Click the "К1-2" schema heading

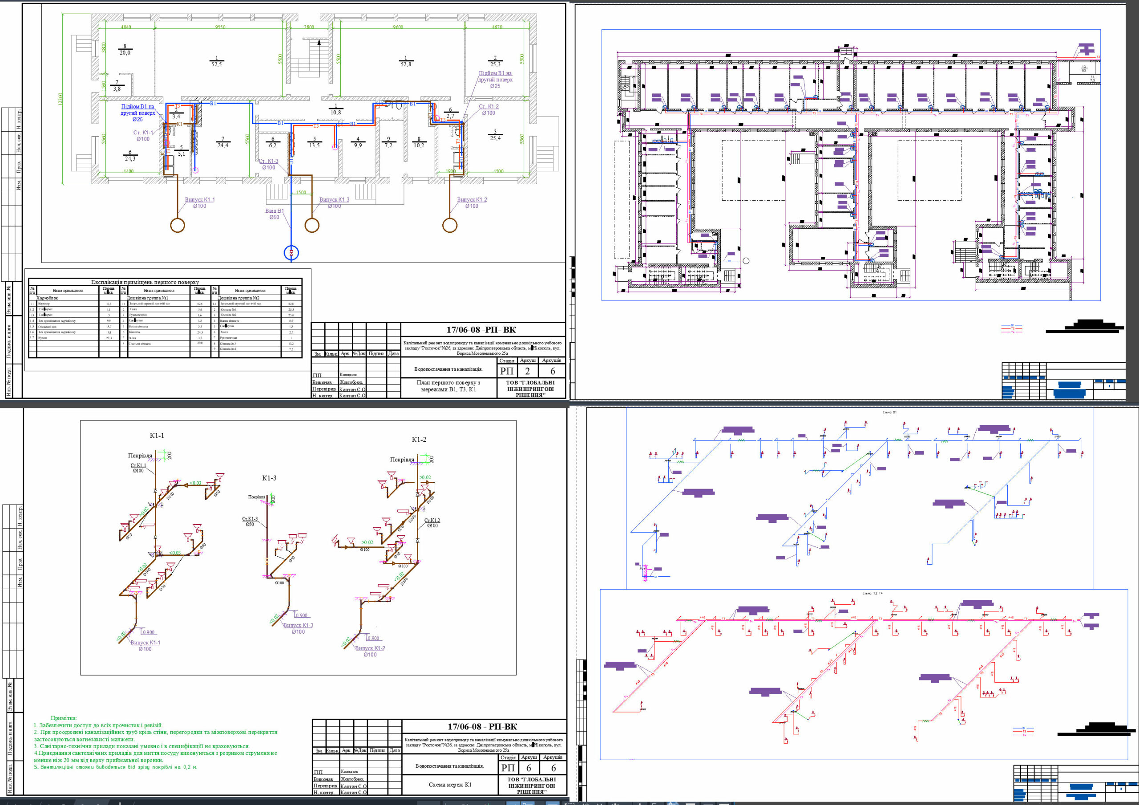419,439
